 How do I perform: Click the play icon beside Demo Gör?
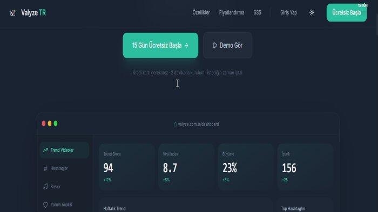tap(215, 45)
